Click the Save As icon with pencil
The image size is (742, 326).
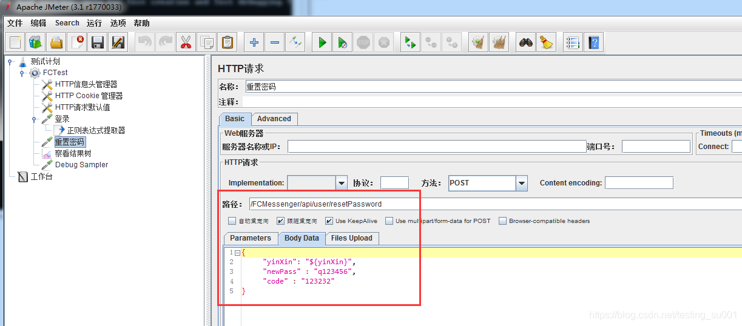[x=118, y=42]
